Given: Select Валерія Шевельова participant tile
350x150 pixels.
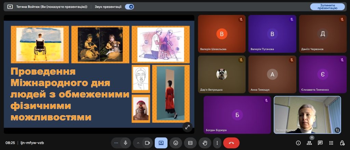Looking at the screenshot, I should coord(222,33).
